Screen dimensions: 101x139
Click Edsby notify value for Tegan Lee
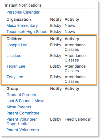[56, 66]
